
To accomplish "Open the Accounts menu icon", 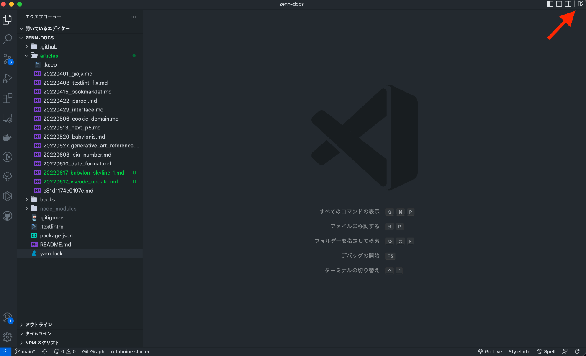I will [8, 318].
